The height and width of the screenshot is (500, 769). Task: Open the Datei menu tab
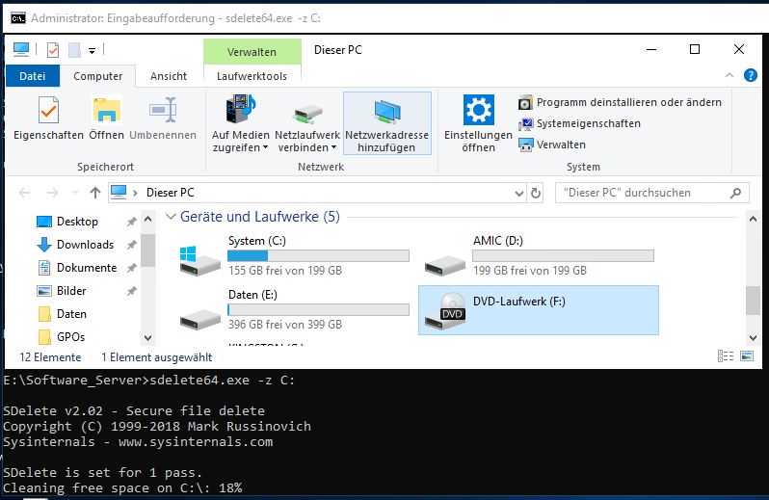[x=33, y=76]
